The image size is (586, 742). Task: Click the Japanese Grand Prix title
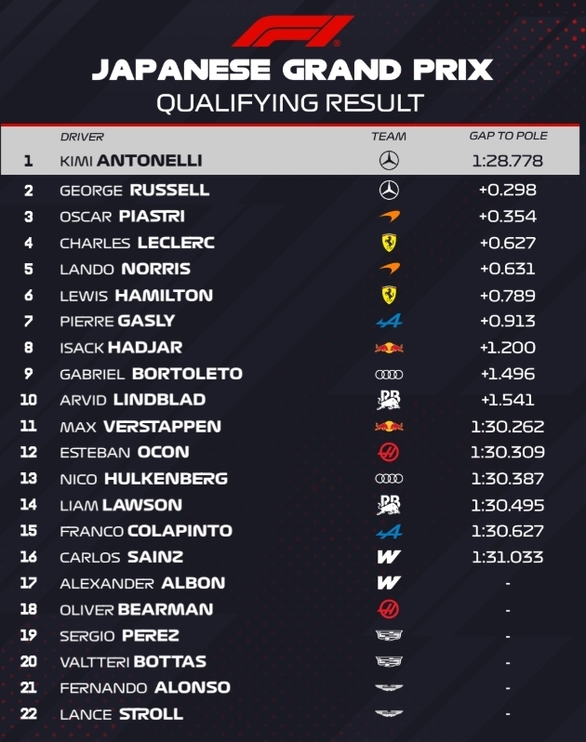[x=292, y=70]
